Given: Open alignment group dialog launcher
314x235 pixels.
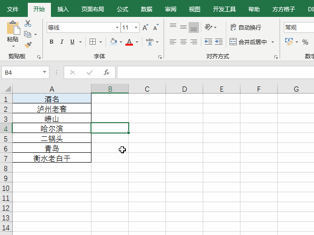Looking at the screenshot, I should click(x=276, y=57).
